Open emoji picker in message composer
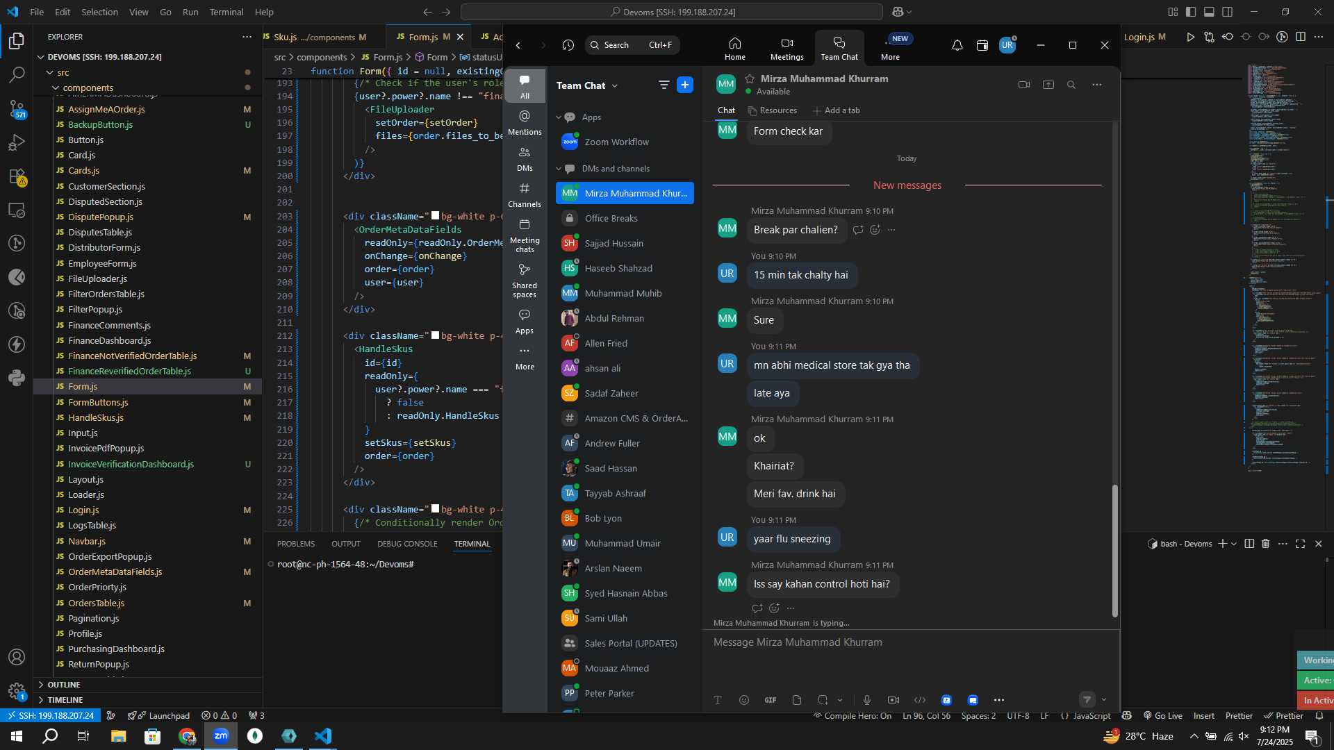 point(744,700)
